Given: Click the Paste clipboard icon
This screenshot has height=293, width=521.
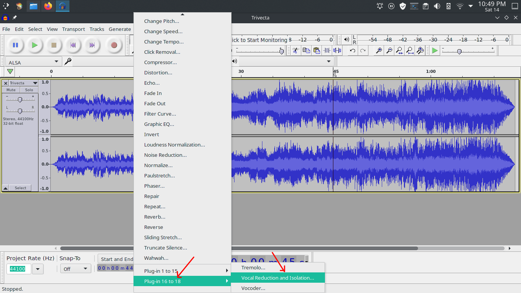Looking at the screenshot, I should point(316,50).
